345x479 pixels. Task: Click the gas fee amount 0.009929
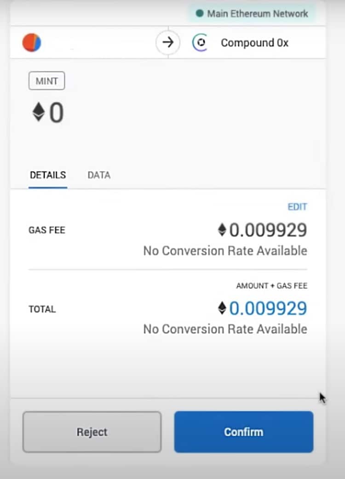click(x=268, y=230)
